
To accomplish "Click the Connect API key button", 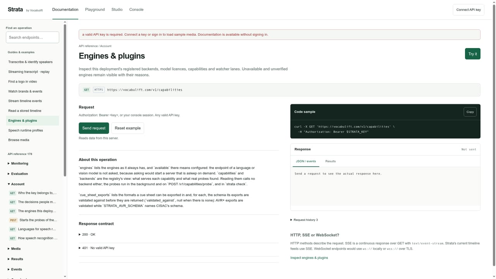I will [468, 10].
